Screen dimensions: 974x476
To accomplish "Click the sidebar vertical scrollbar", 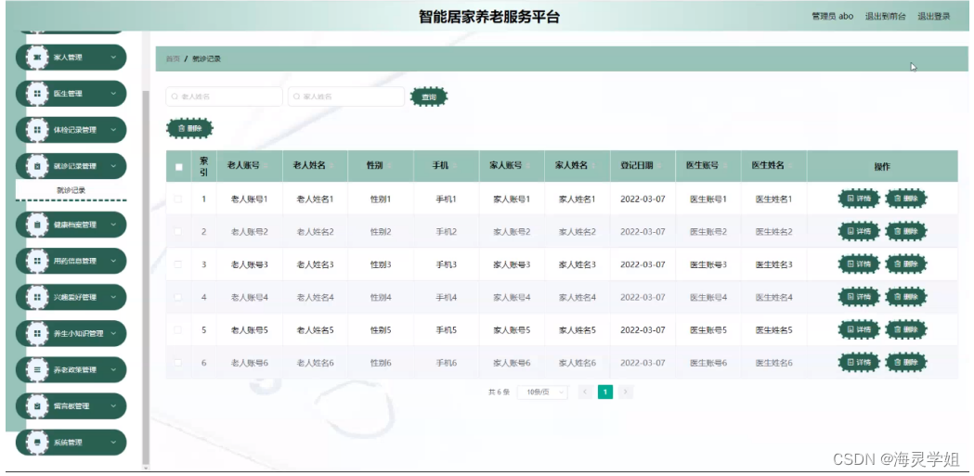I will coord(146,277).
